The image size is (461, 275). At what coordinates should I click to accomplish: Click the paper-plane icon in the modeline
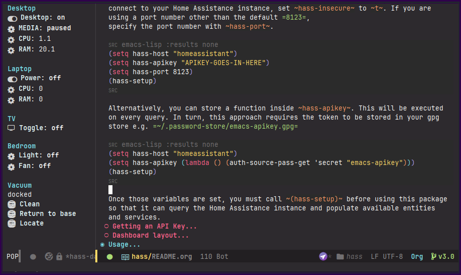(x=323, y=256)
